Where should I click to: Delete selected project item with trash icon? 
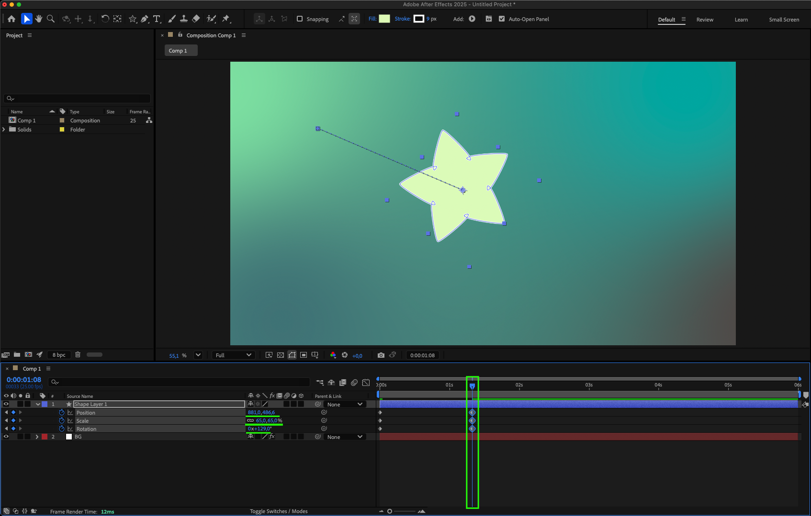[78, 355]
